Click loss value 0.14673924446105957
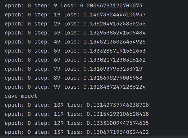Screen dimensions: 188x138 tap(114, 15)
